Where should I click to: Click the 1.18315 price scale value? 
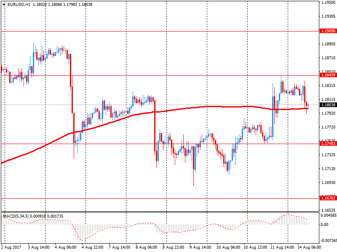point(329,86)
